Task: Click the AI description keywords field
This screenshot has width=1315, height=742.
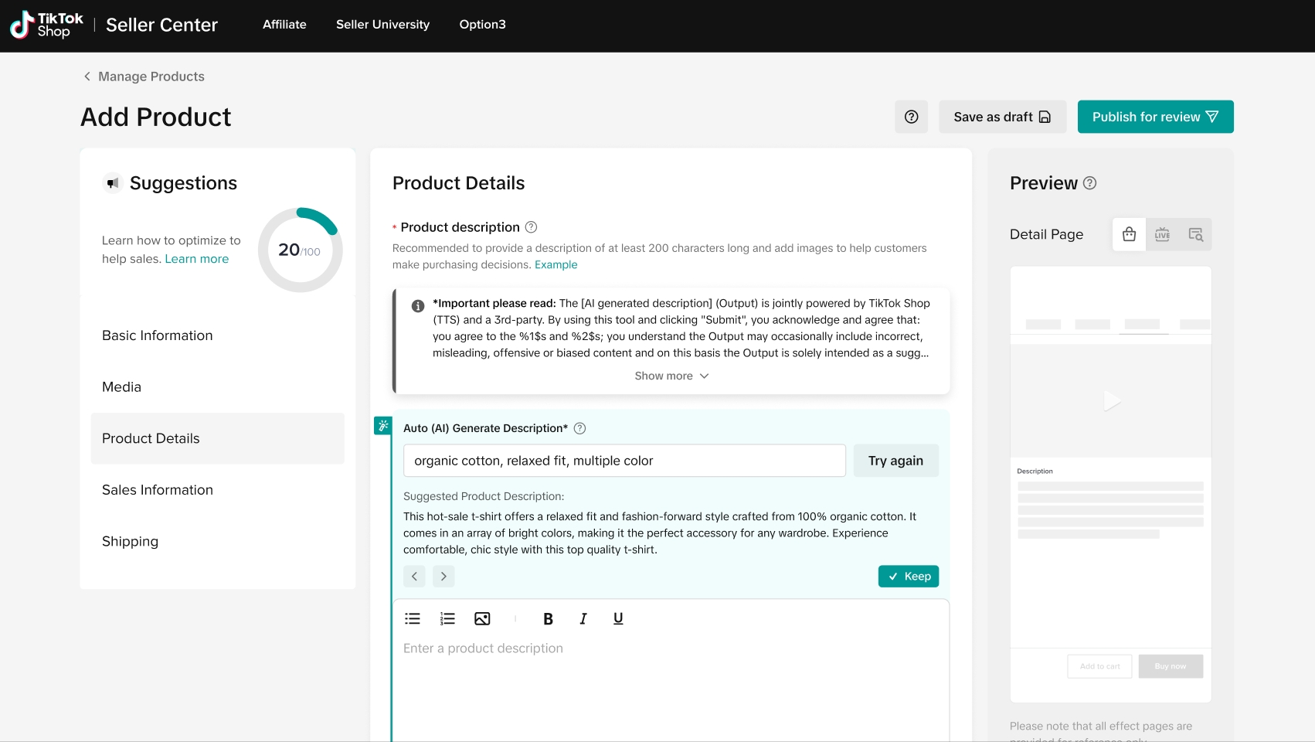Action: (x=624, y=461)
